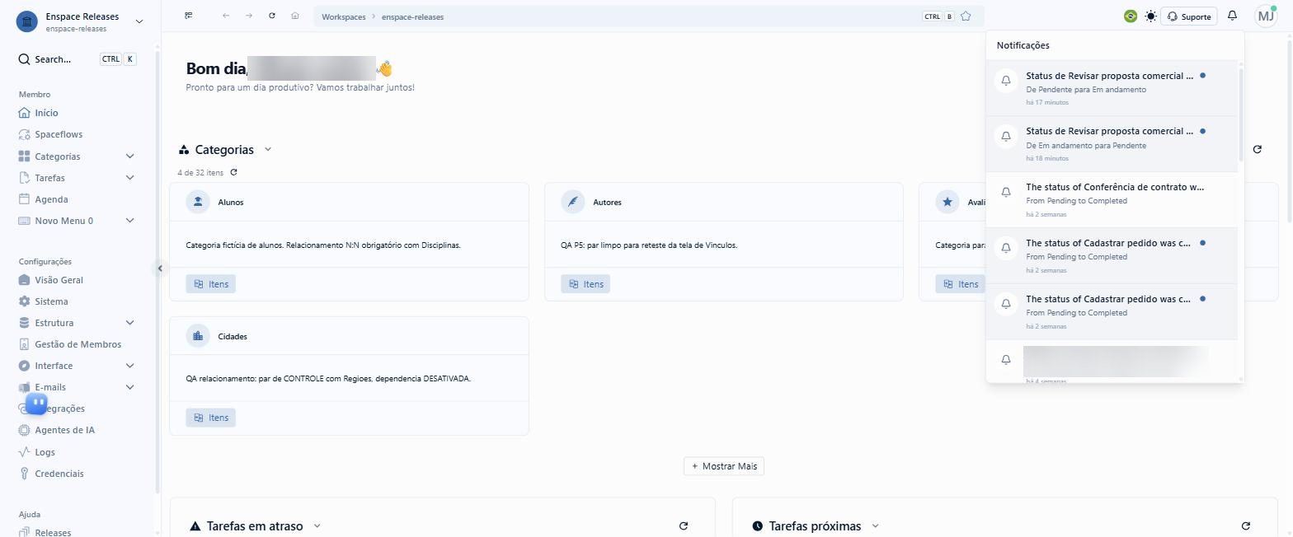The image size is (1293, 537).
Task: Go back with the left arrow
Action: coord(226,16)
